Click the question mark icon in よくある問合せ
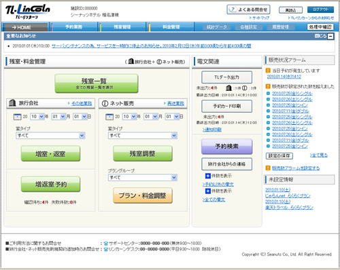Image resolution: width=340 pixels, height=270 pixels. 233,9
